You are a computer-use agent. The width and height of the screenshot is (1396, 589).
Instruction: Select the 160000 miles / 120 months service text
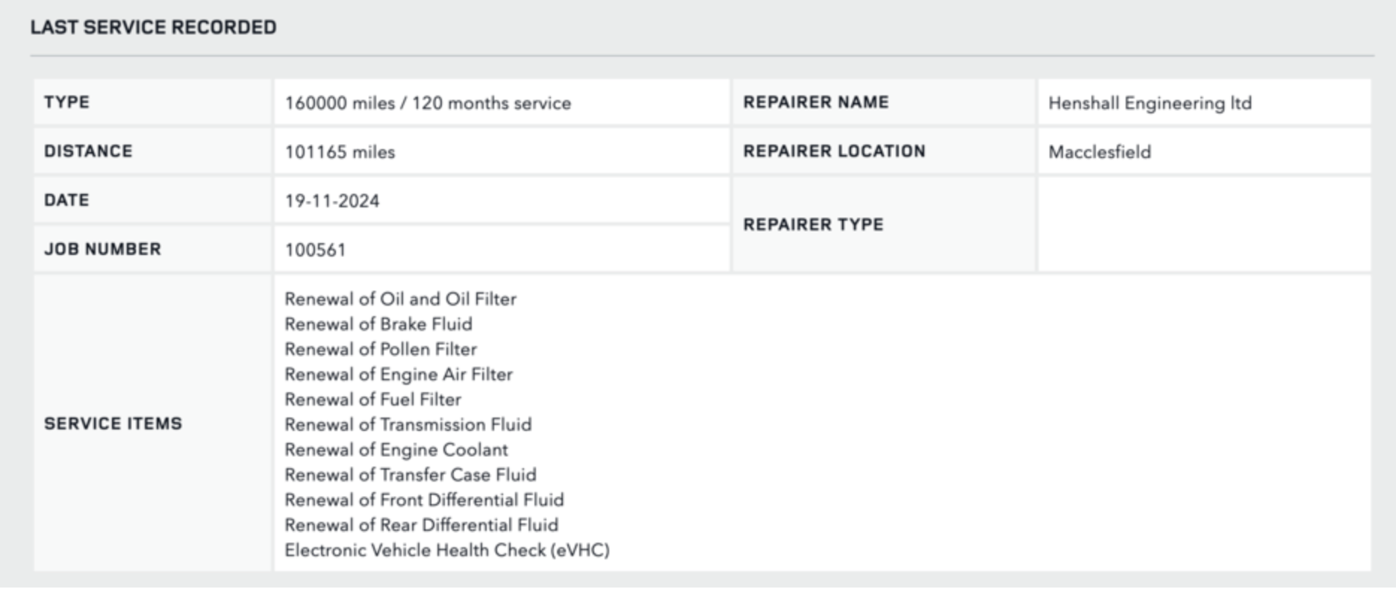coord(427,103)
